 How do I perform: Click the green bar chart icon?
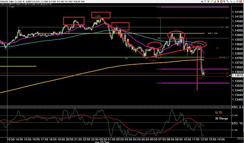(215, 2)
